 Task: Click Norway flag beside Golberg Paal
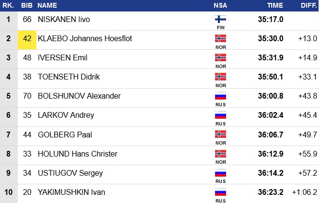[220, 135]
